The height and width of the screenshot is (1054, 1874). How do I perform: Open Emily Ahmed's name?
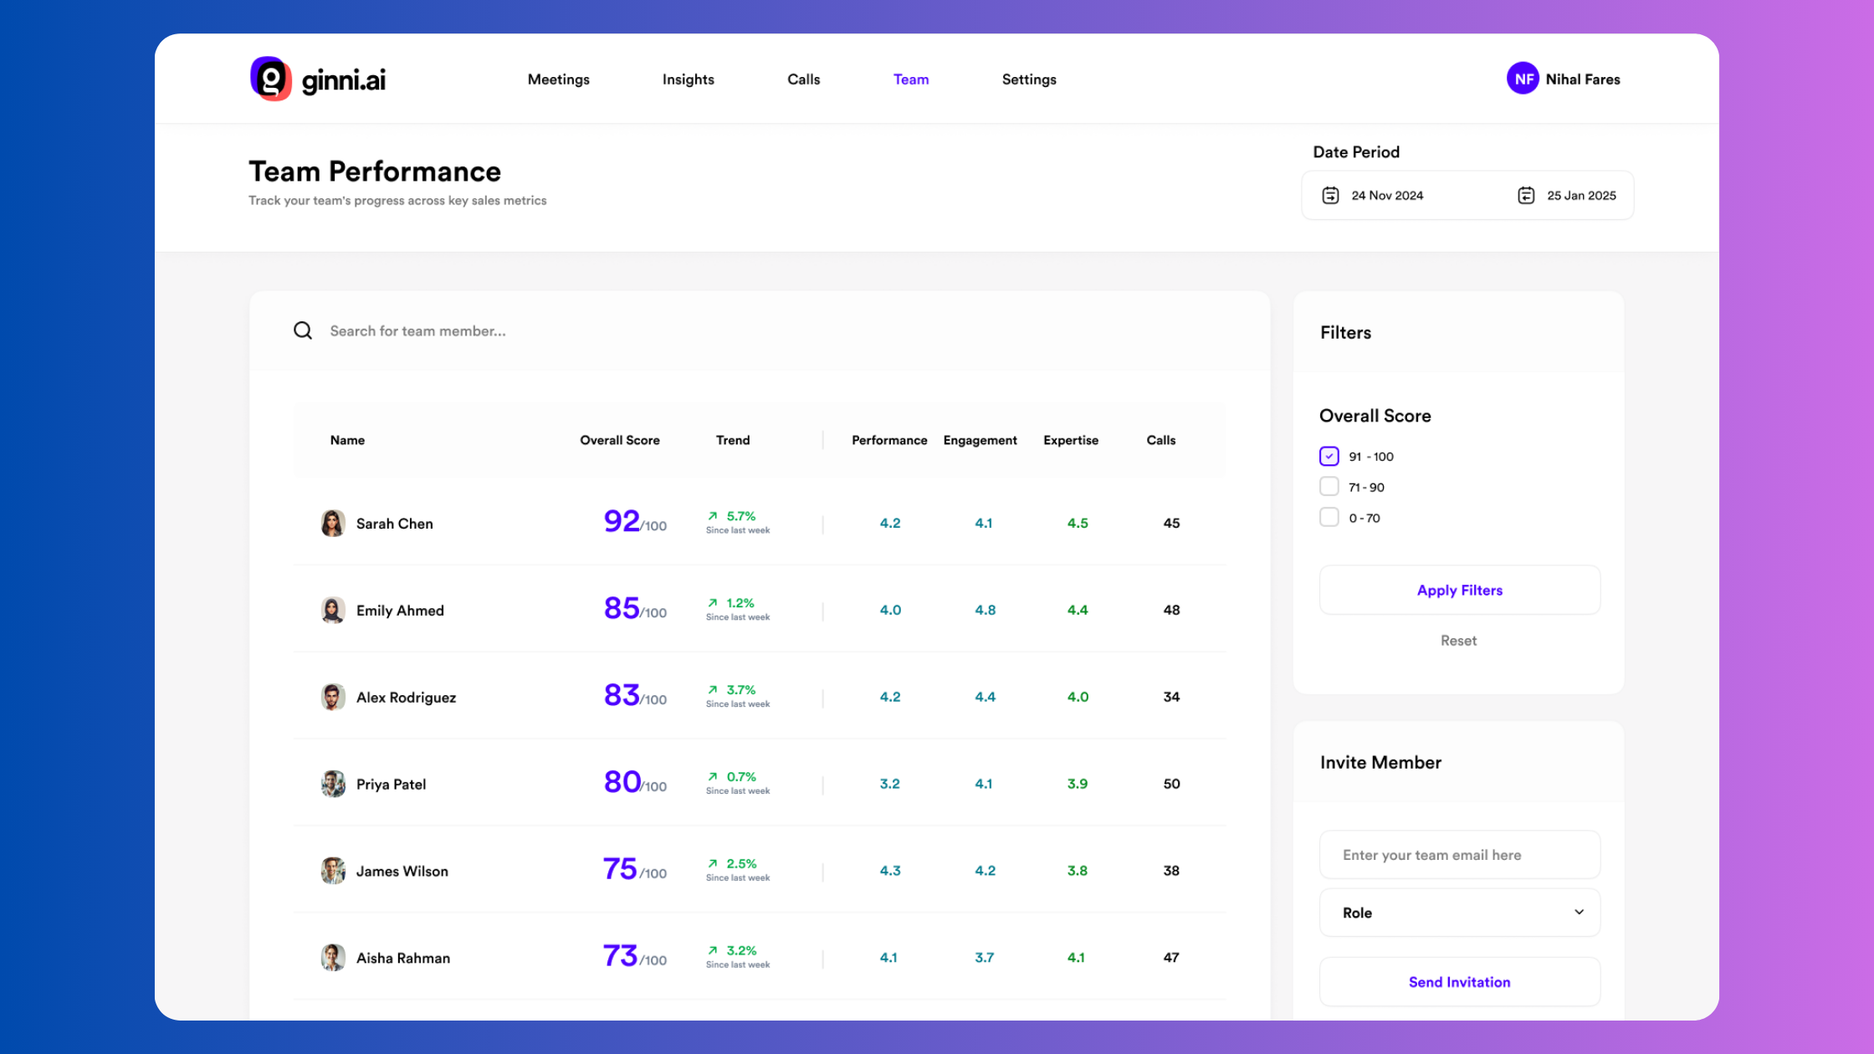(x=400, y=611)
